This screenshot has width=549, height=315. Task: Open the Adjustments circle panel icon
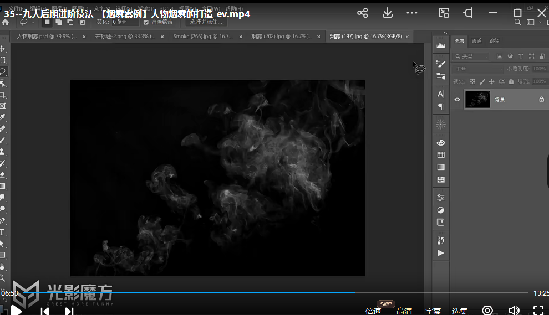pos(441,210)
